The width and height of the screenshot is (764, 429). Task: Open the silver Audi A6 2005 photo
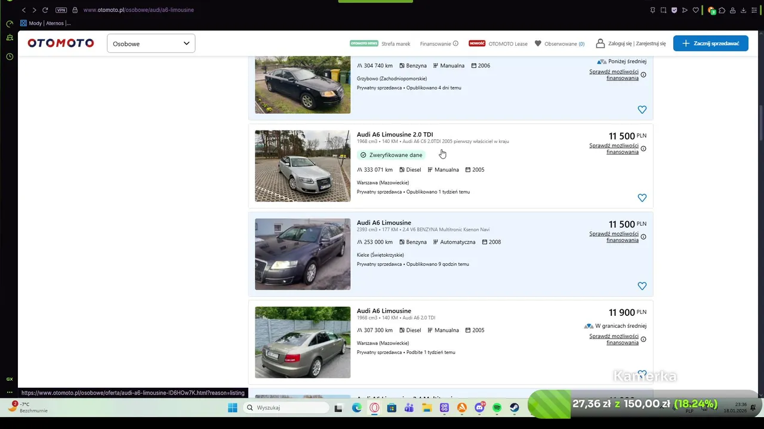[303, 166]
